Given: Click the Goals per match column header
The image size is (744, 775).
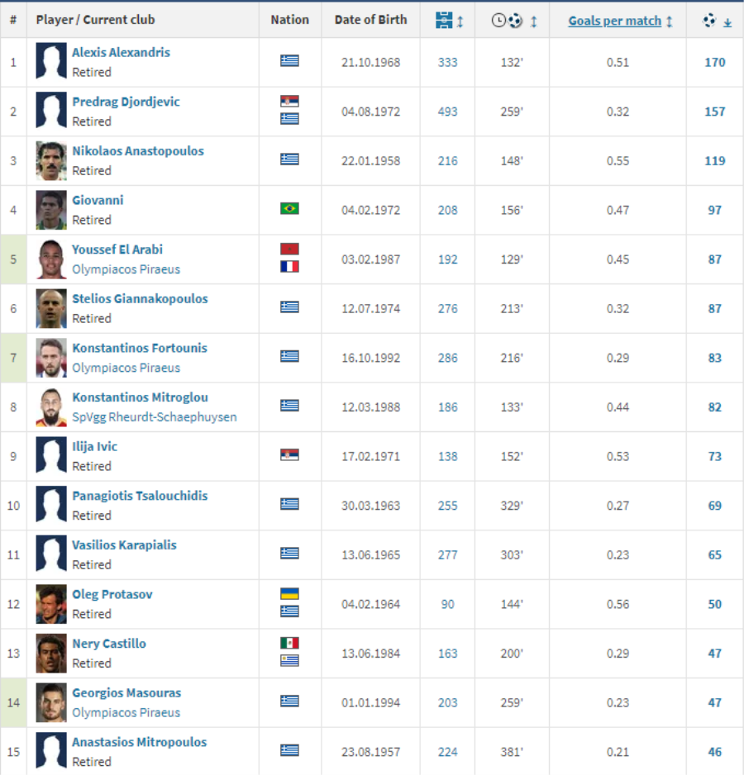Looking at the screenshot, I should pyautogui.click(x=614, y=21).
